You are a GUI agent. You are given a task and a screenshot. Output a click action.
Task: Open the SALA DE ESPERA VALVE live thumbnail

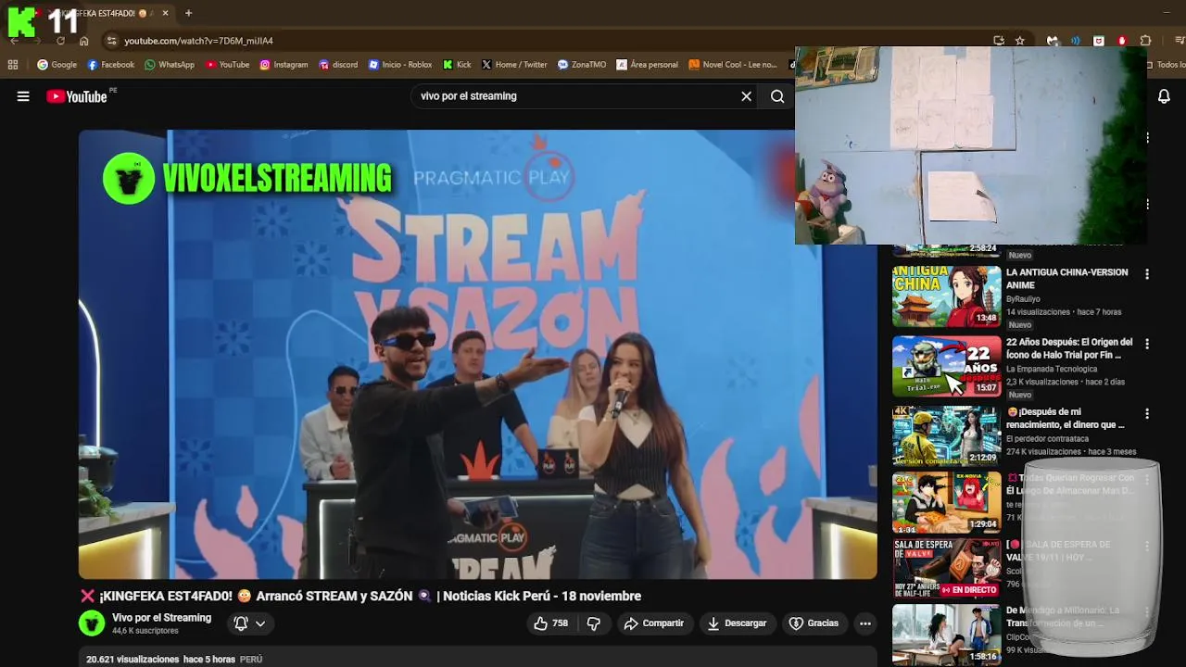[946, 568]
